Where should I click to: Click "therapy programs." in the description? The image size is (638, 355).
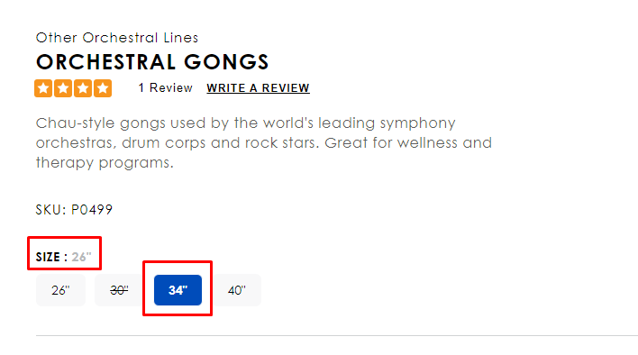click(105, 163)
